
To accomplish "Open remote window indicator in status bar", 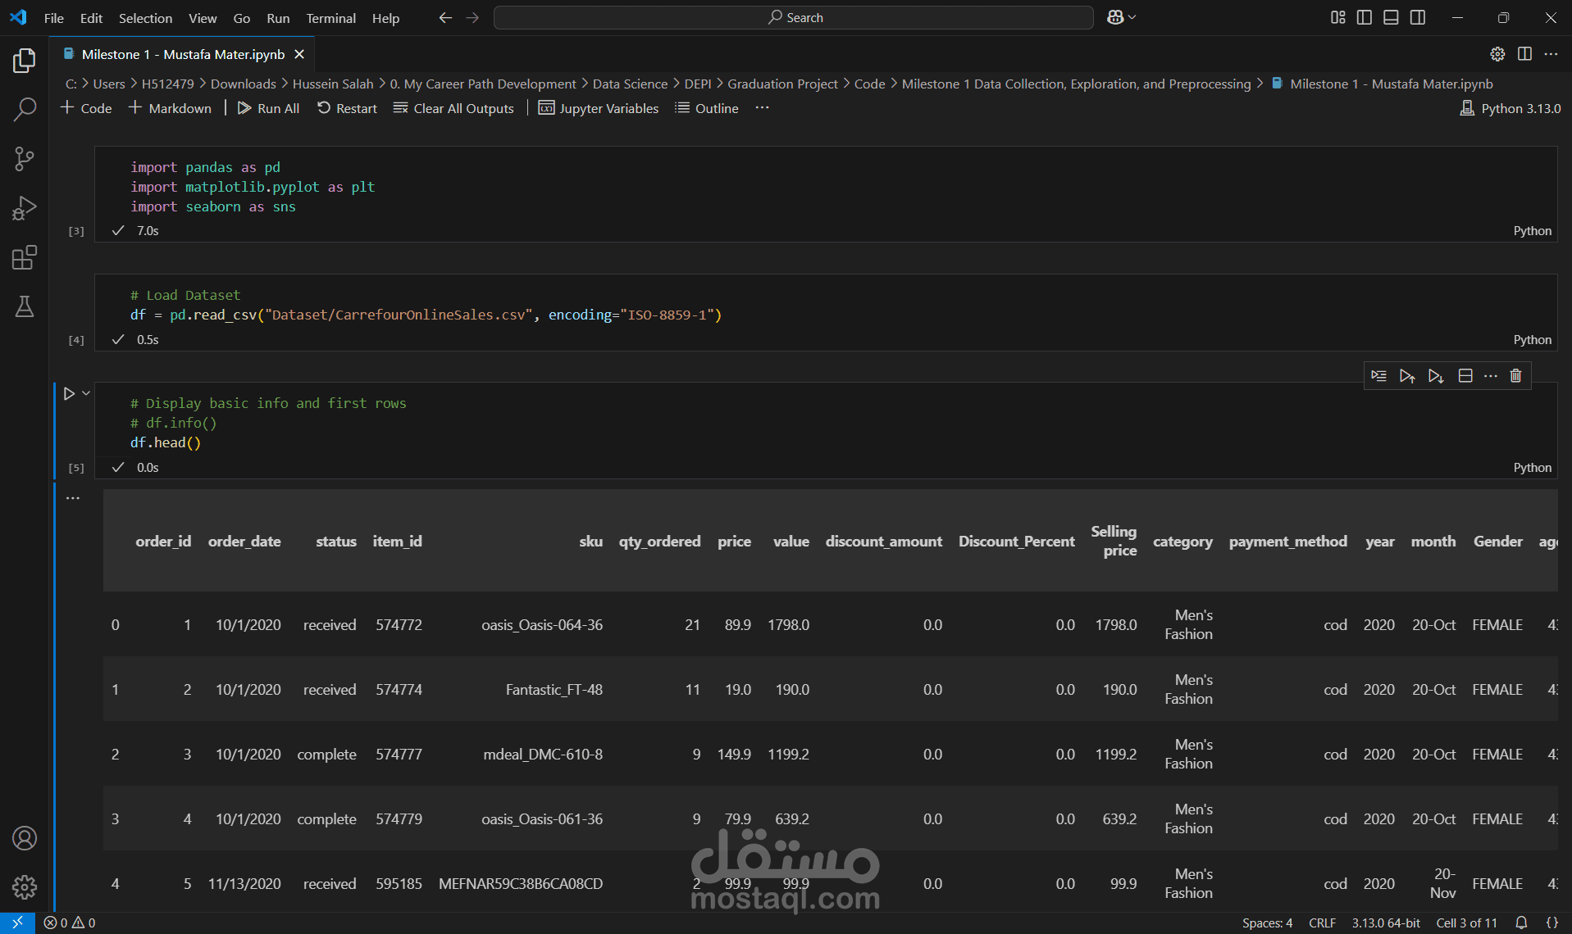I will tap(17, 923).
